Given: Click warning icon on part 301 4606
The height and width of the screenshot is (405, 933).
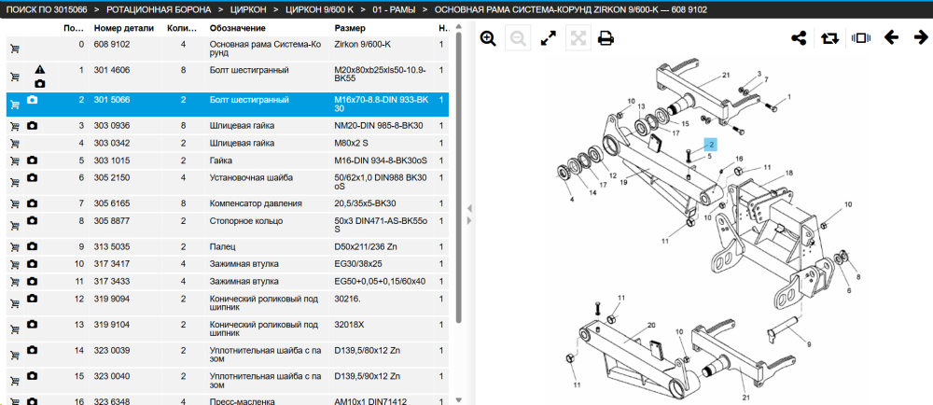Looking at the screenshot, I should [x=39, y=70].
